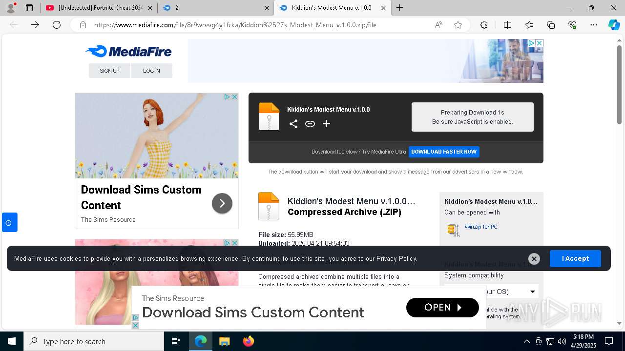
Task: Click the Sims ad arrow button
Action: [x=222, y=203]
